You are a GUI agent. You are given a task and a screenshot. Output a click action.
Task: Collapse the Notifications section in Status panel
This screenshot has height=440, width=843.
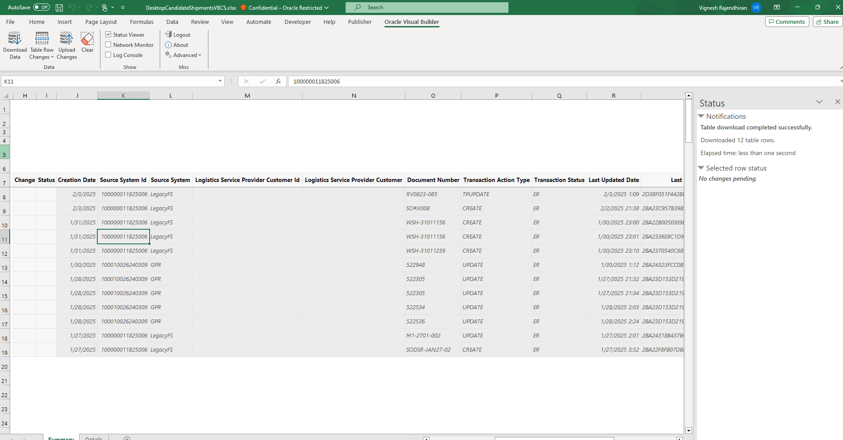point(701,116)
